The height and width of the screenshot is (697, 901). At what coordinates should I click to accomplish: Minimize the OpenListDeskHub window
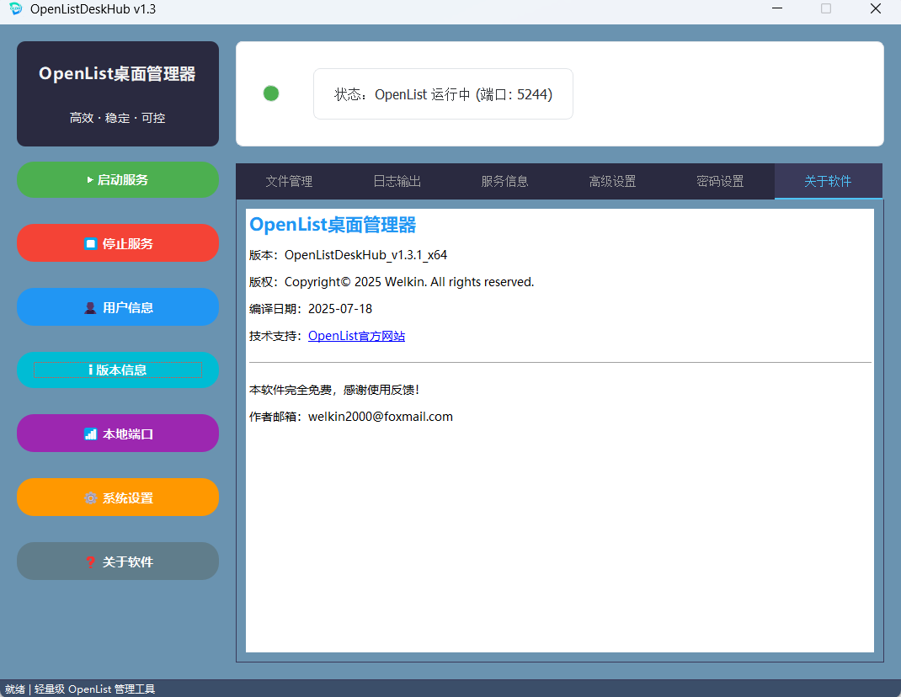coord(777,8)
